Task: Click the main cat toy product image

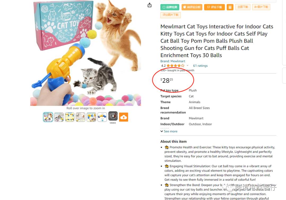Action: pos(86,53)
